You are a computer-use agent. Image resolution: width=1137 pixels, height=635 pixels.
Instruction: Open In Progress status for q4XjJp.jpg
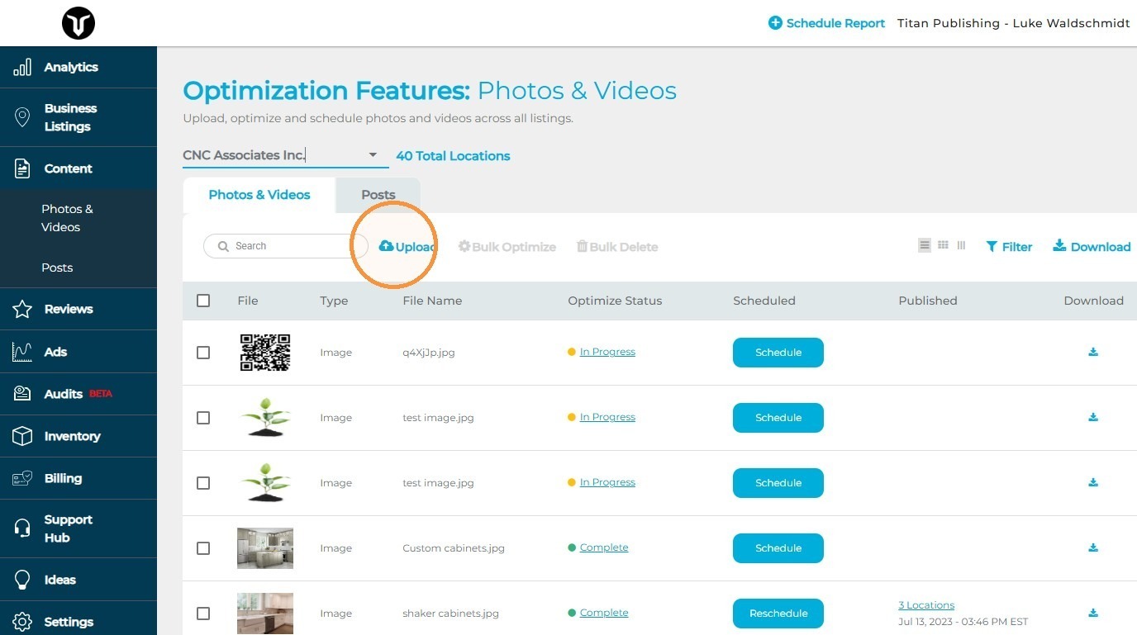click(607, 352)
